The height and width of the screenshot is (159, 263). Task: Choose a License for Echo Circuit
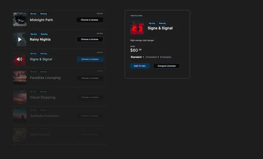point(90,135)
